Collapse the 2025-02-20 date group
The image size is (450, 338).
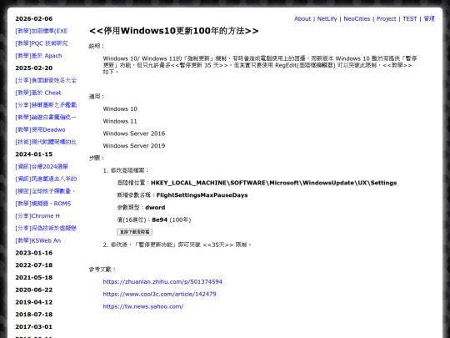point(34,68)
